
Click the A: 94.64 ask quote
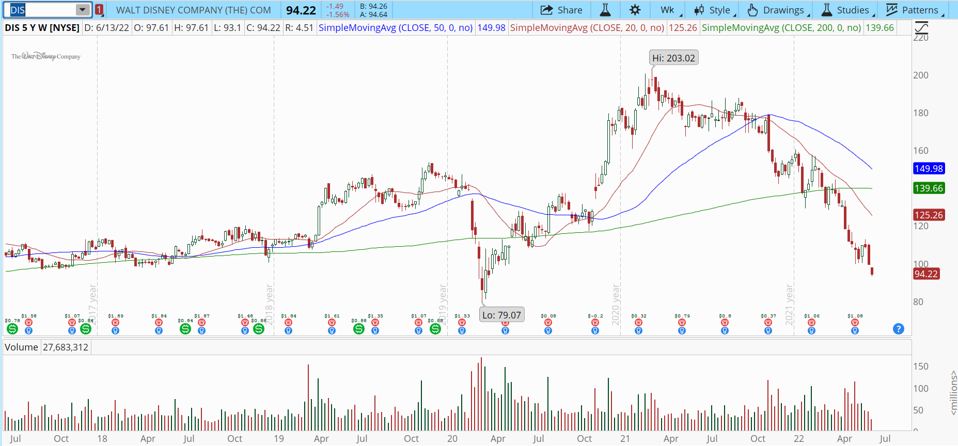(x=373, y=14)
